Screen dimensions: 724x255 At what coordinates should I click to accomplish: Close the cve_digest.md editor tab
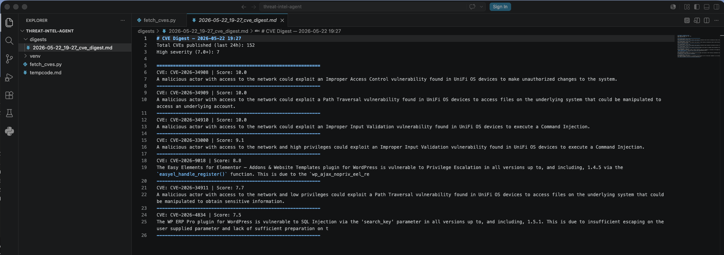click(x=282, y=20)
